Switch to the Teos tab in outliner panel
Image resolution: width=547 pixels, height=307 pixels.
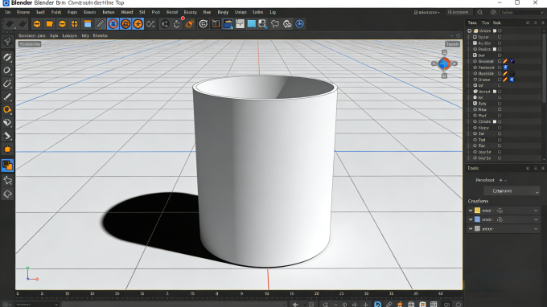click(472, 23)
